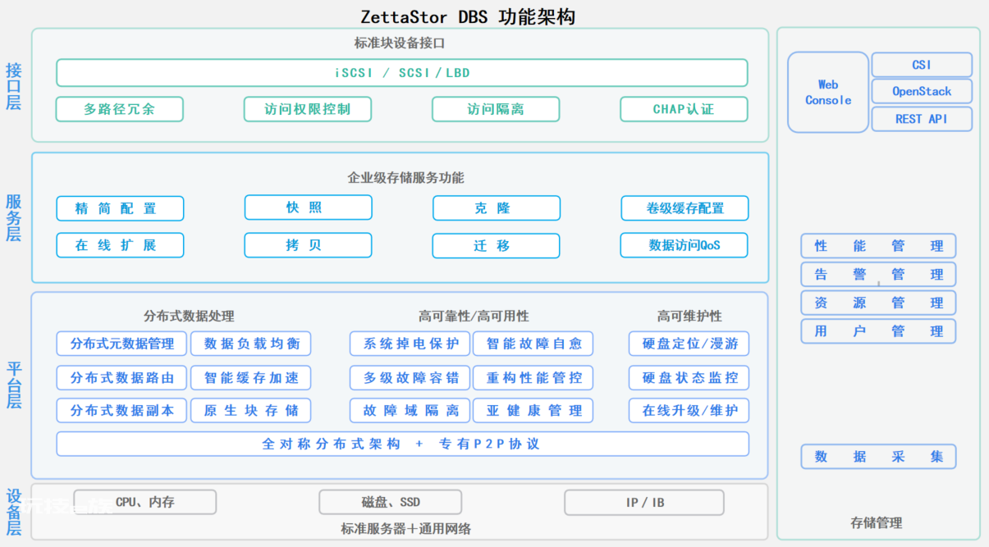Click the 全对称分布式架构 + 专有P2P协议 bar
The height and width of the screenshot is (547, 989).
402,444
